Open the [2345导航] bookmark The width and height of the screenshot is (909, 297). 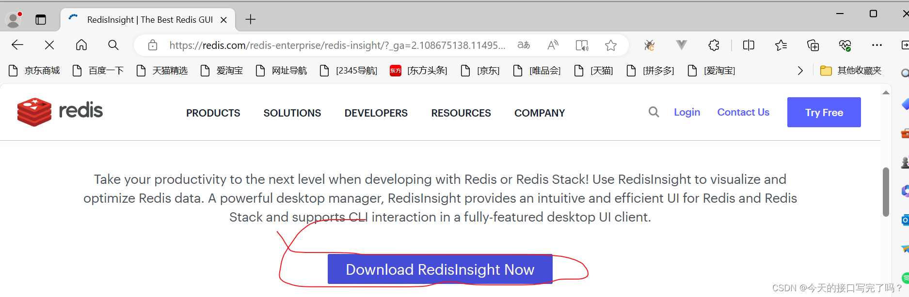pyautogui.click(x=349, y=71)
